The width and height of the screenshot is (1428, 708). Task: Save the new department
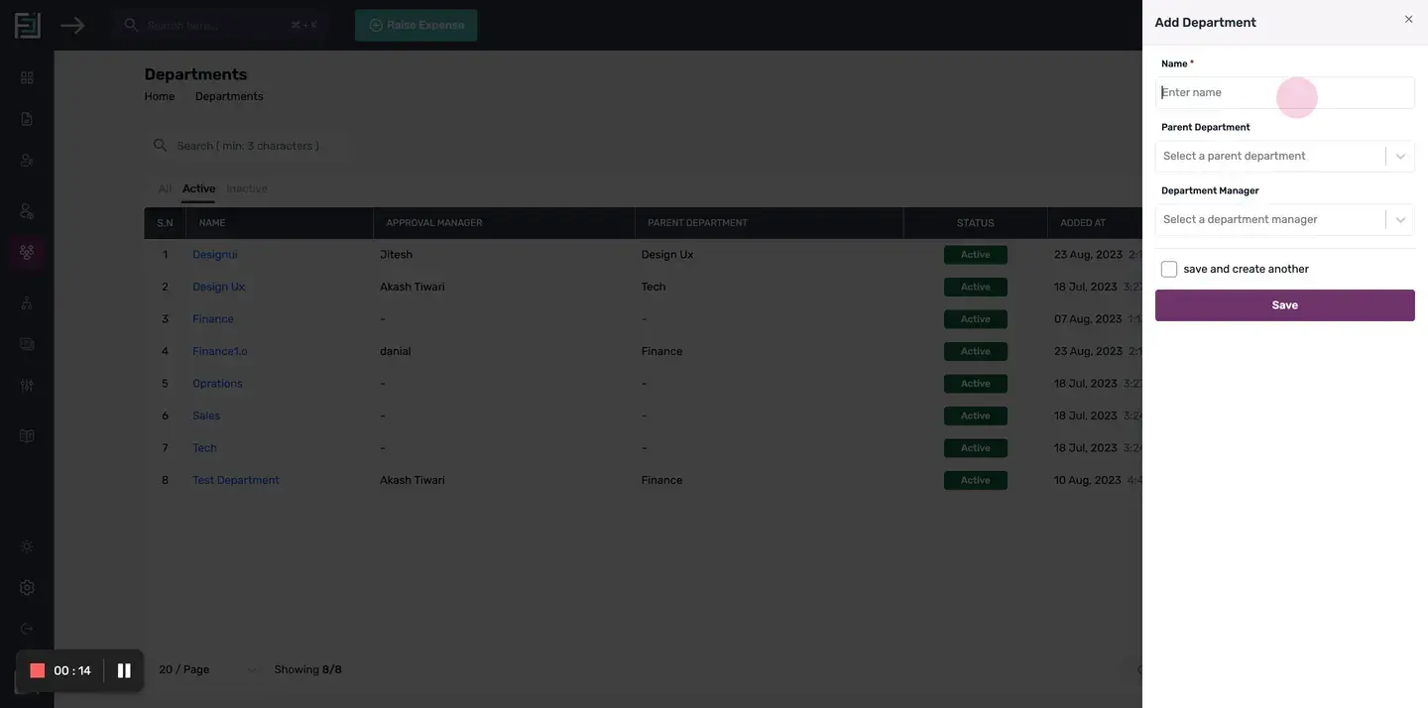[1285, 305]
